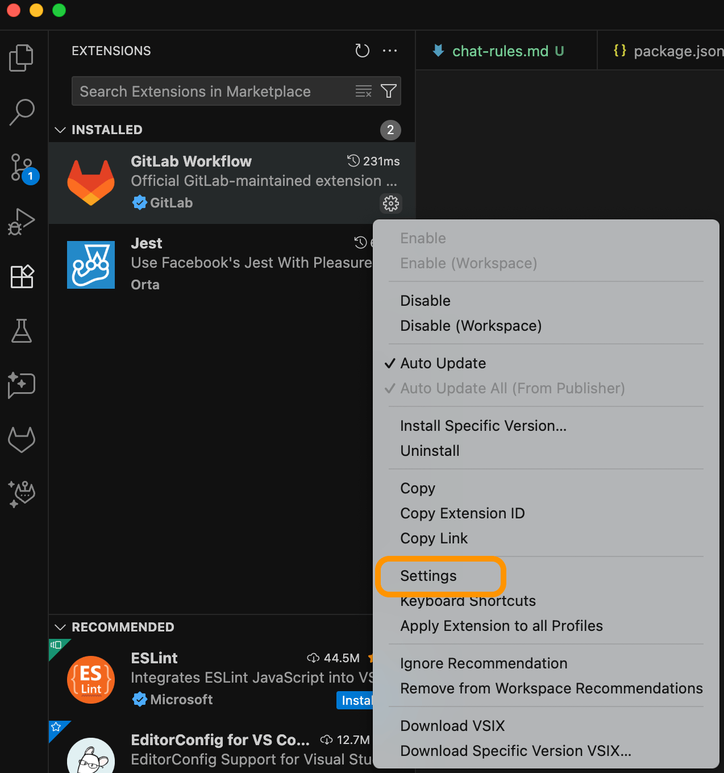724x773 pixels.
Task: Click the ESLint extension logo
Action: point(91,680)
